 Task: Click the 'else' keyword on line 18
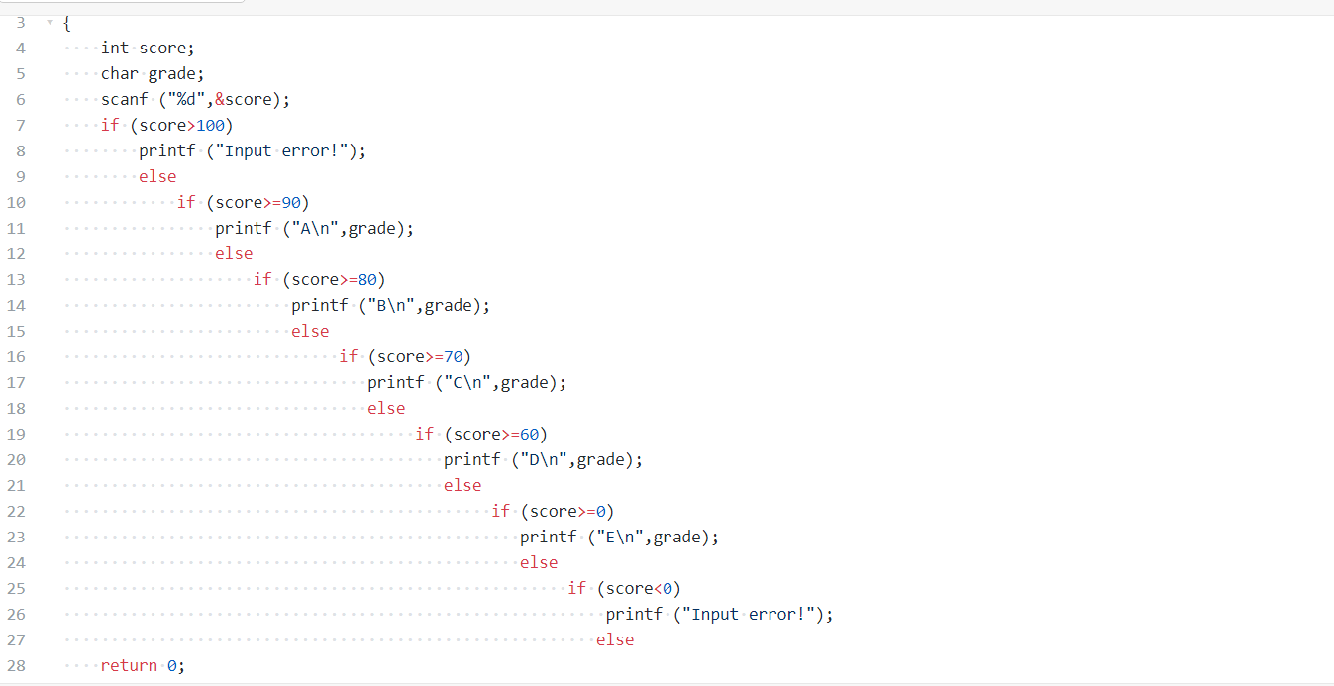pos(386,408)
